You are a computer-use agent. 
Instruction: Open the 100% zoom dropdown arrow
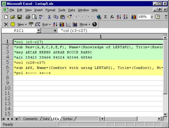[x=152, y=17]
